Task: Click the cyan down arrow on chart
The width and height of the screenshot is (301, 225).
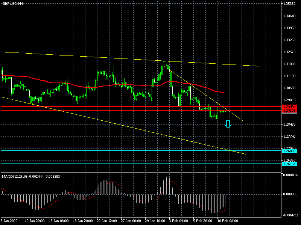Action: [228, 124]
